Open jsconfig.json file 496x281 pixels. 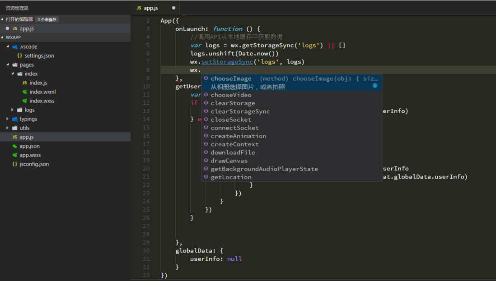(34, 164)
